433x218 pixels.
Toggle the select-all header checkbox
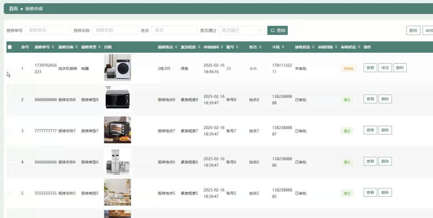10,47
